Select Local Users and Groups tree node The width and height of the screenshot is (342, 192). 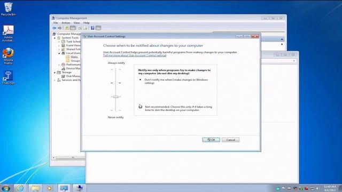pos(71,53)
